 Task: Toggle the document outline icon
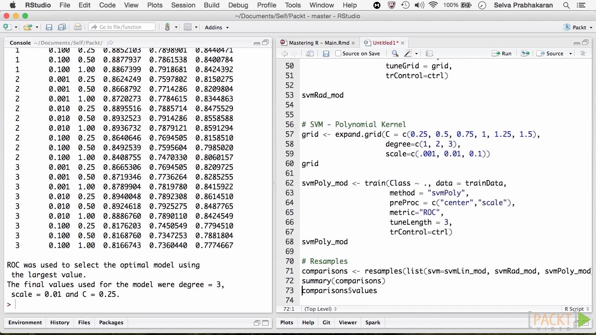click(x=582, y=54)
